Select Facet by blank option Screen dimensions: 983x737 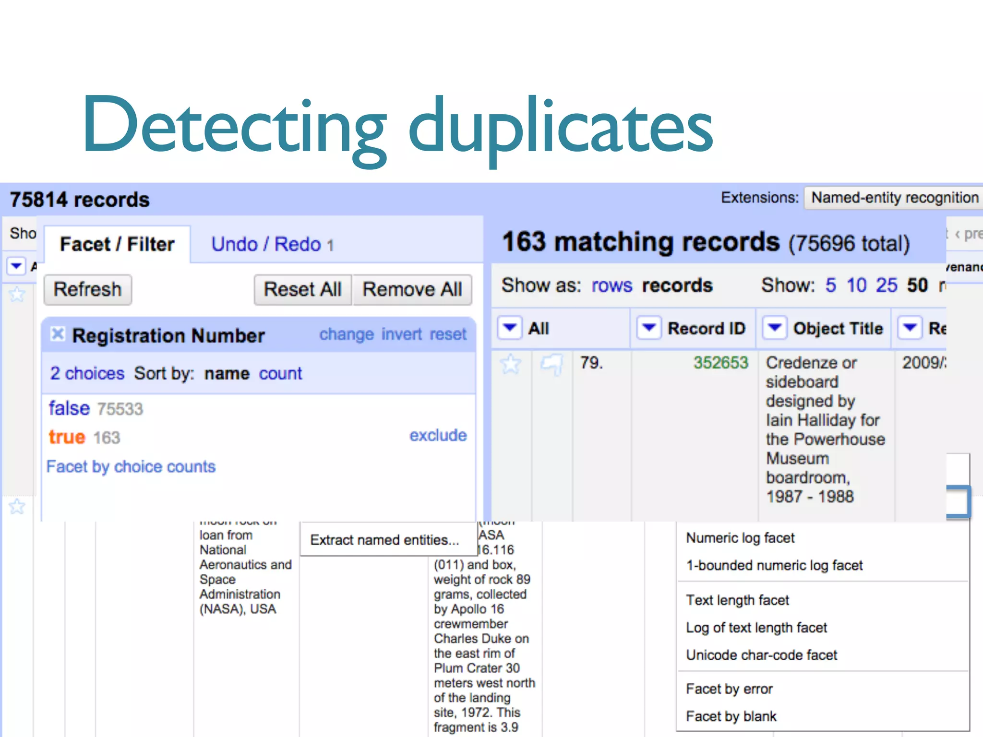click(x=731, y=716)
